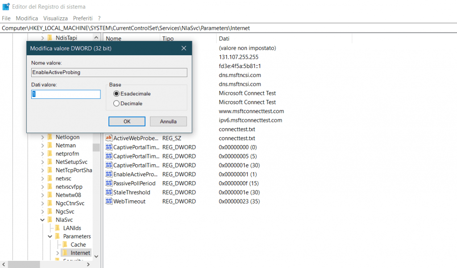Click the tree scroll-right arrow
The image size is (457, 268).
[x=88, y=264]
